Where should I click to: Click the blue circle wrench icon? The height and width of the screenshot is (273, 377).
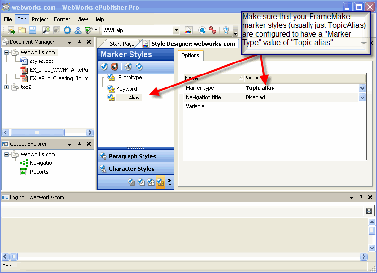coord(202,30)
